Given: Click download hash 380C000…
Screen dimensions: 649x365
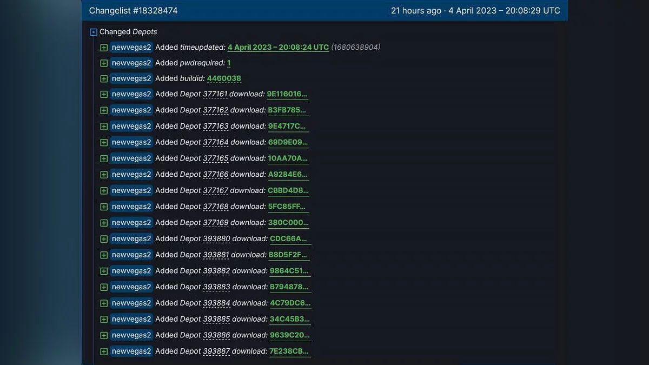Looking at the screenshot, I should (x=288, y=222).
